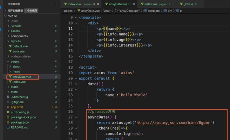Fold return block at line 22
Viewport: 230px width, 140px height.
click(x=76, y=90)
